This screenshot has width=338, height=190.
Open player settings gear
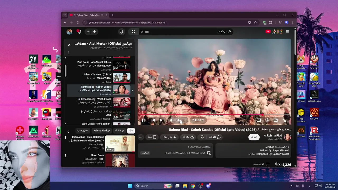click(267, 120)
